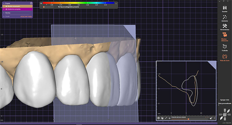Open cross-section settings gear icon
Viewport: 232px width, 125px height.
point(159,118)
